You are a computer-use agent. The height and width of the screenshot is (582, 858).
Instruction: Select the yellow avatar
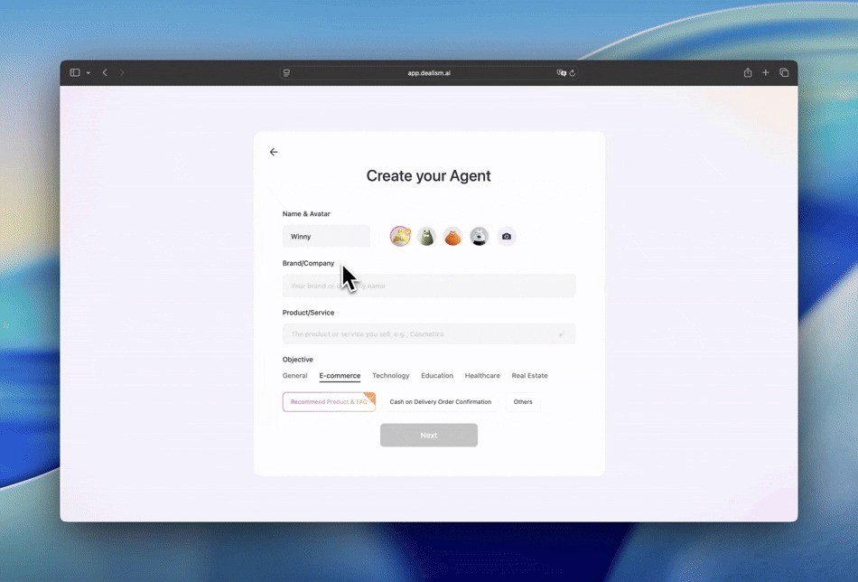[x=400, y=237]
